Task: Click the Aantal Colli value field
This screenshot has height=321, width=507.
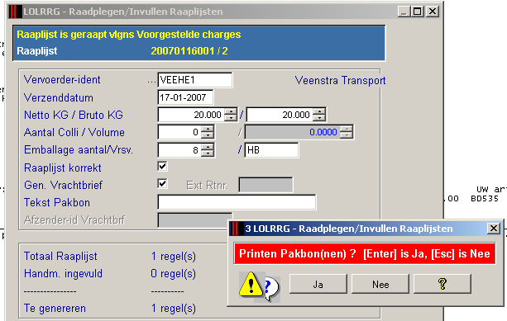Action: point(179,132)
